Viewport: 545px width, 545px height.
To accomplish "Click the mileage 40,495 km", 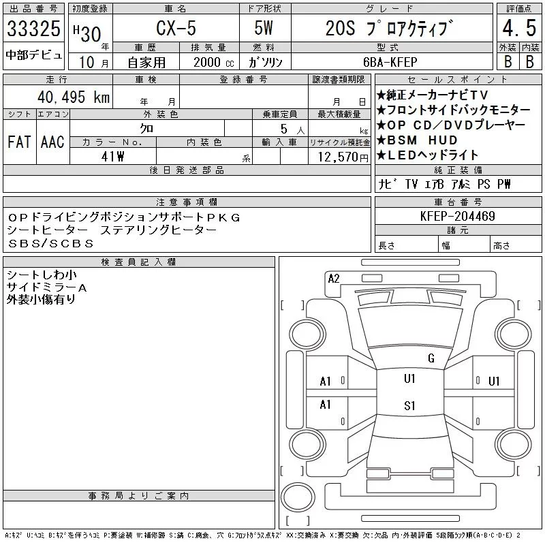I will pyautogui.click(x=74, y=97).
